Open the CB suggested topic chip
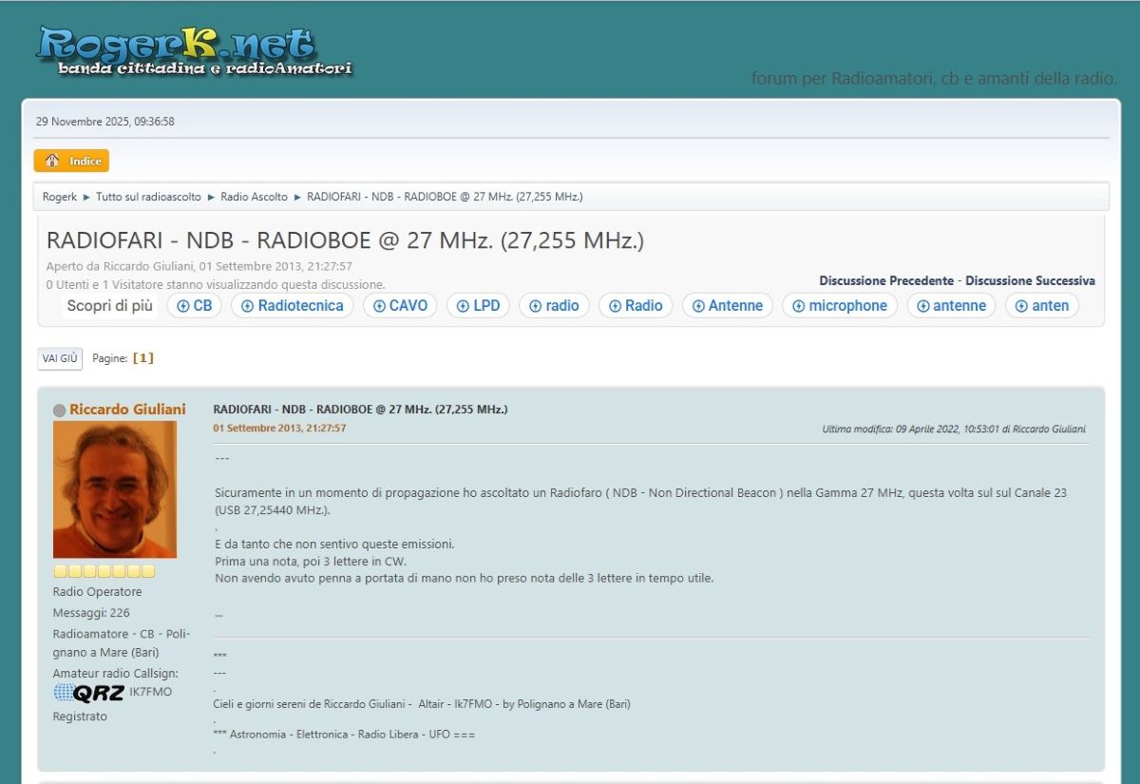 194,305
